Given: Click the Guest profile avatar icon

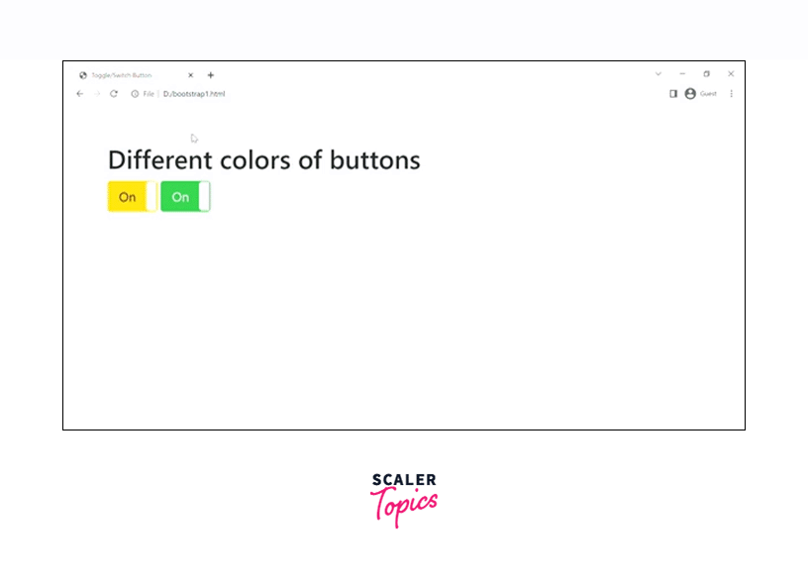Looking at the screenshot, I should [x=690, y=94].
